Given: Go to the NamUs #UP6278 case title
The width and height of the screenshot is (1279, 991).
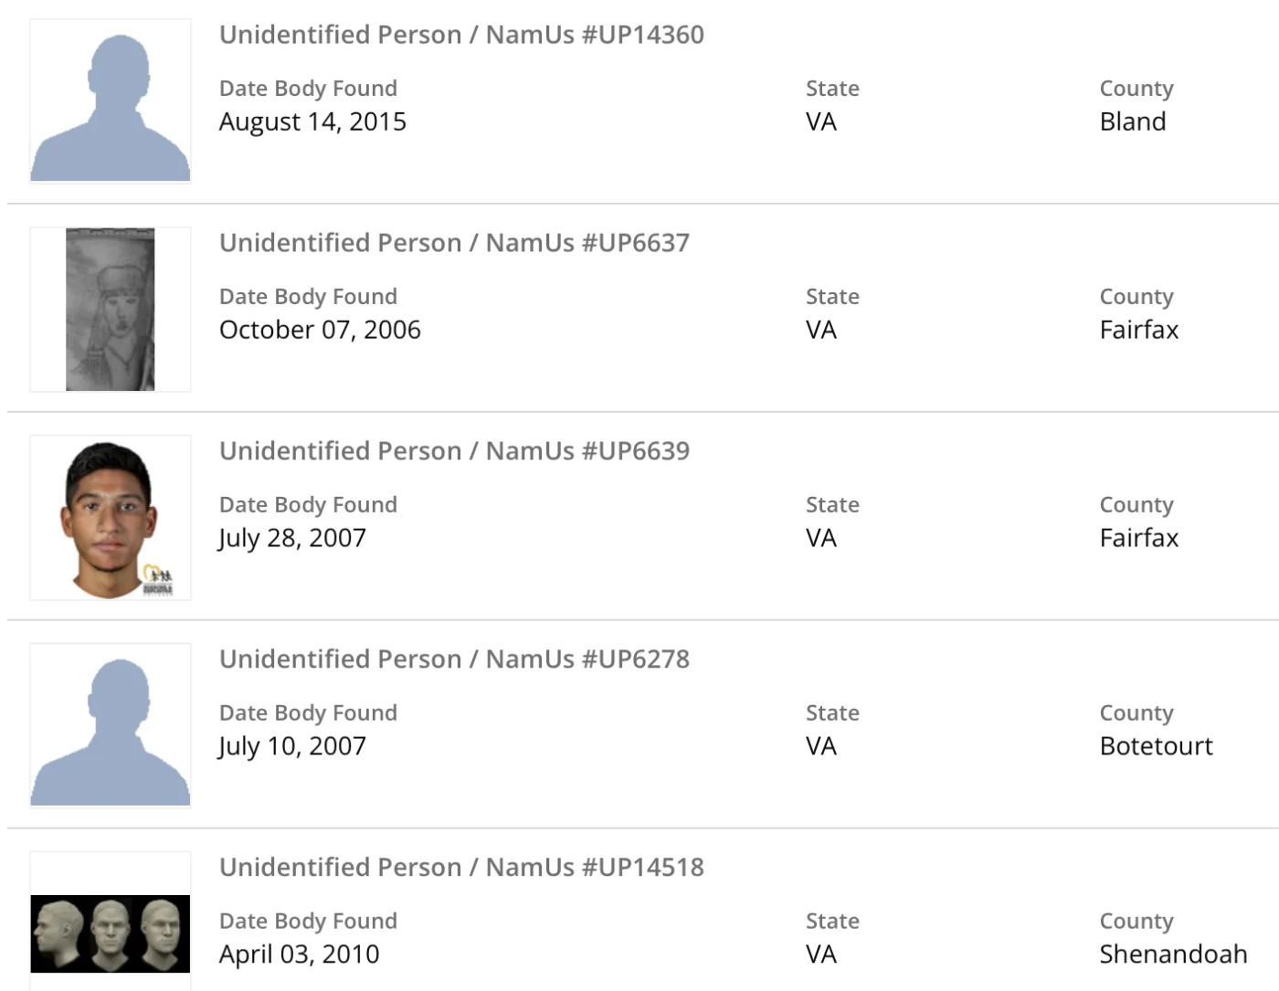Looking at the screenshot, I should [x=454, y=659].
